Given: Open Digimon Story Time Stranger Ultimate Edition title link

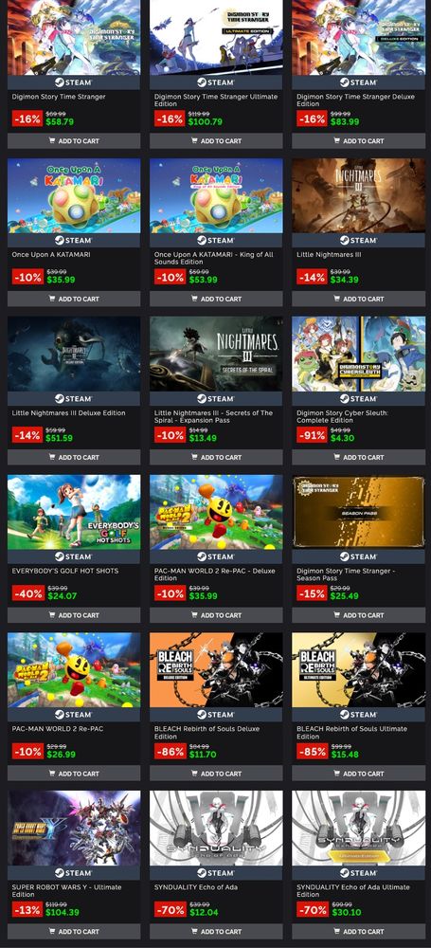Looking at the screenshot, I should [216, 100].
